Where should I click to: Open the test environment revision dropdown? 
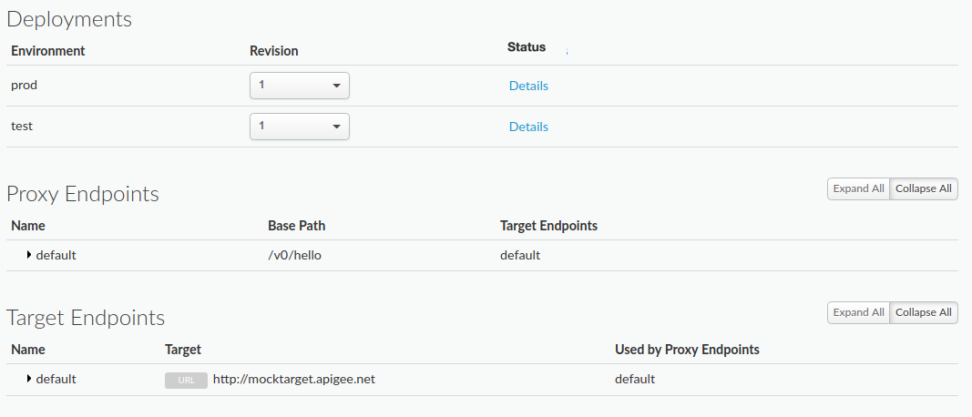pos(299,127)
